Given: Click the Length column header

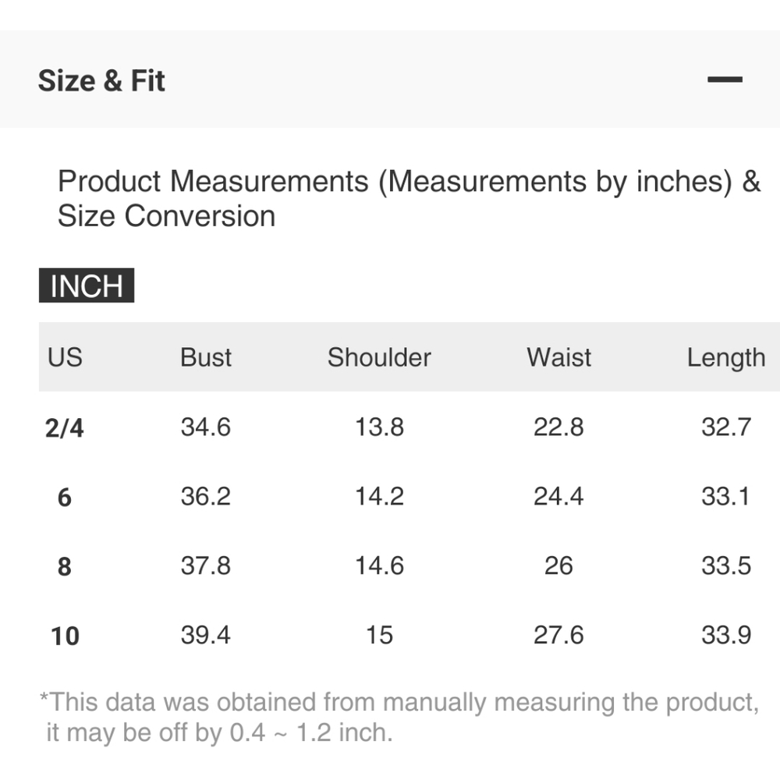Looking at the screenshot, I should point(725,358).
